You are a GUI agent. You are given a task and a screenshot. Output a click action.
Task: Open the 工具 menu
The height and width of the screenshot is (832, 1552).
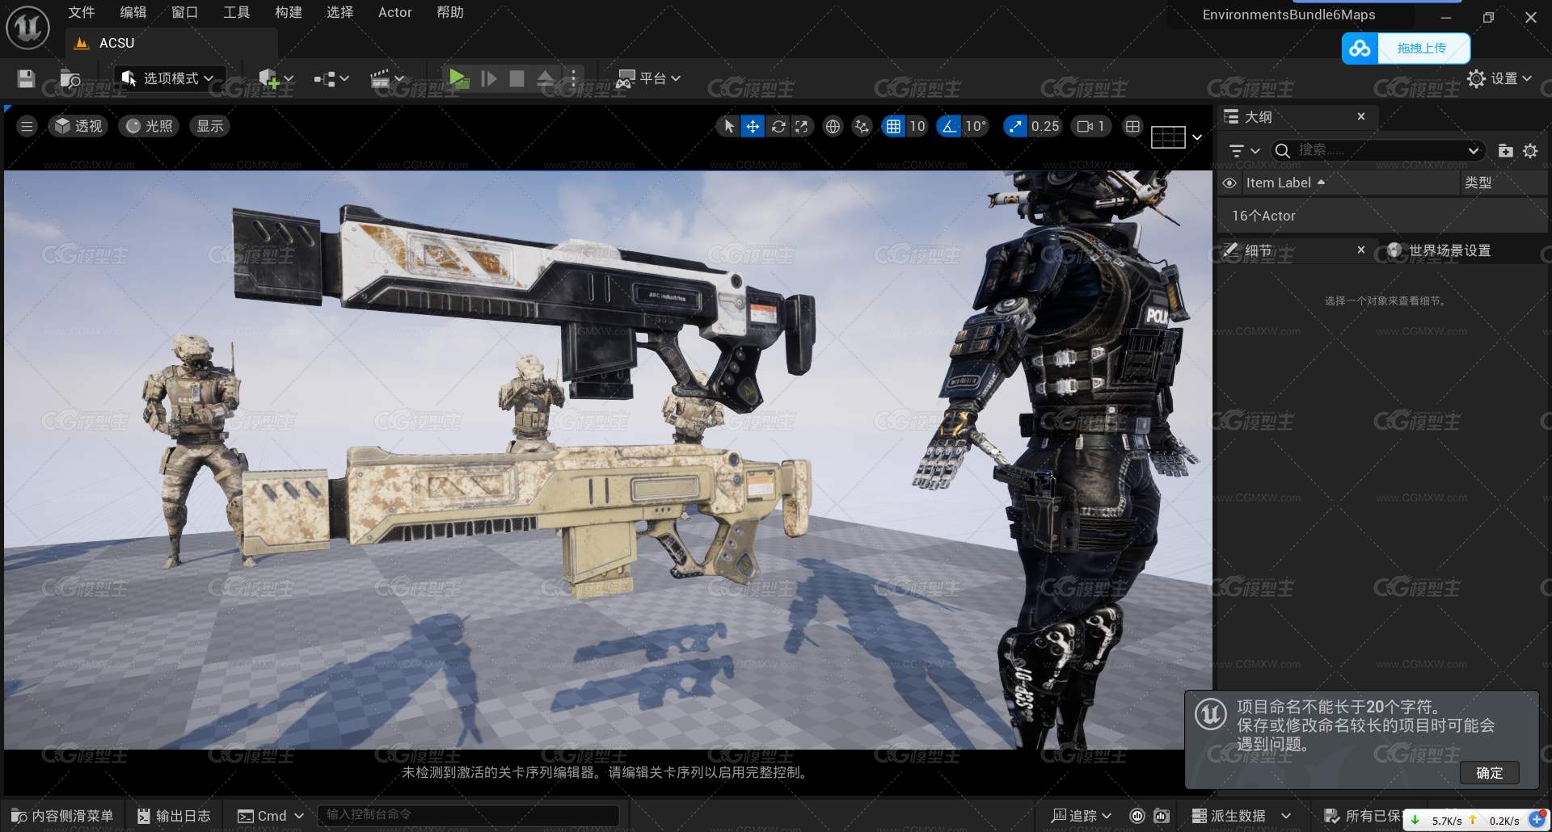coord(237,12)
